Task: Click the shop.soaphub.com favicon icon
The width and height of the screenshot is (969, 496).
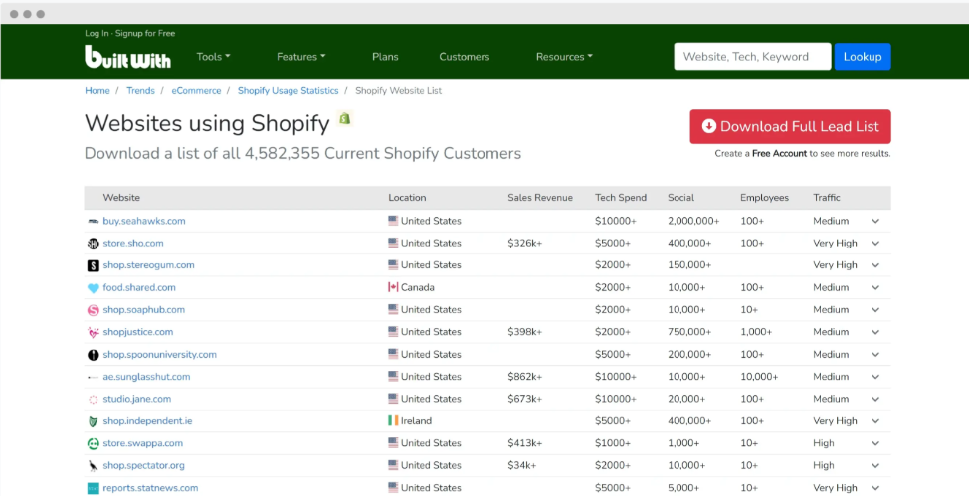Action: click(94, 310)
